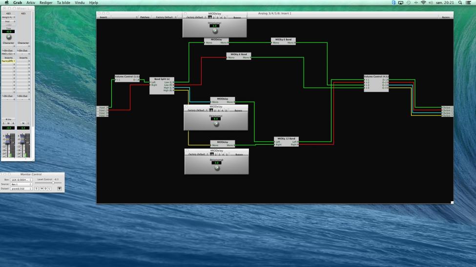Open Factory Default preset in lowest MIODelay
Viewport: 476px width, 267px height.
(198, 154)
